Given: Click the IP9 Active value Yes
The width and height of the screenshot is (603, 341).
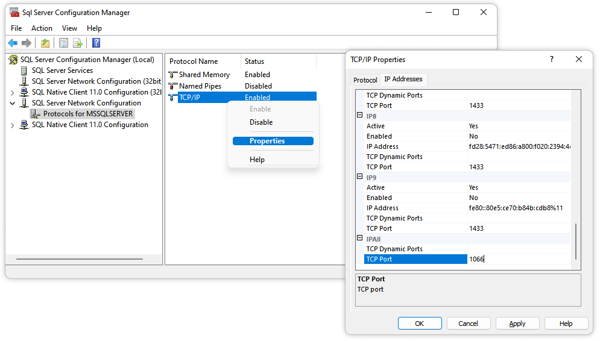Looking at the screenshot, I should click(x=473, y=187).
